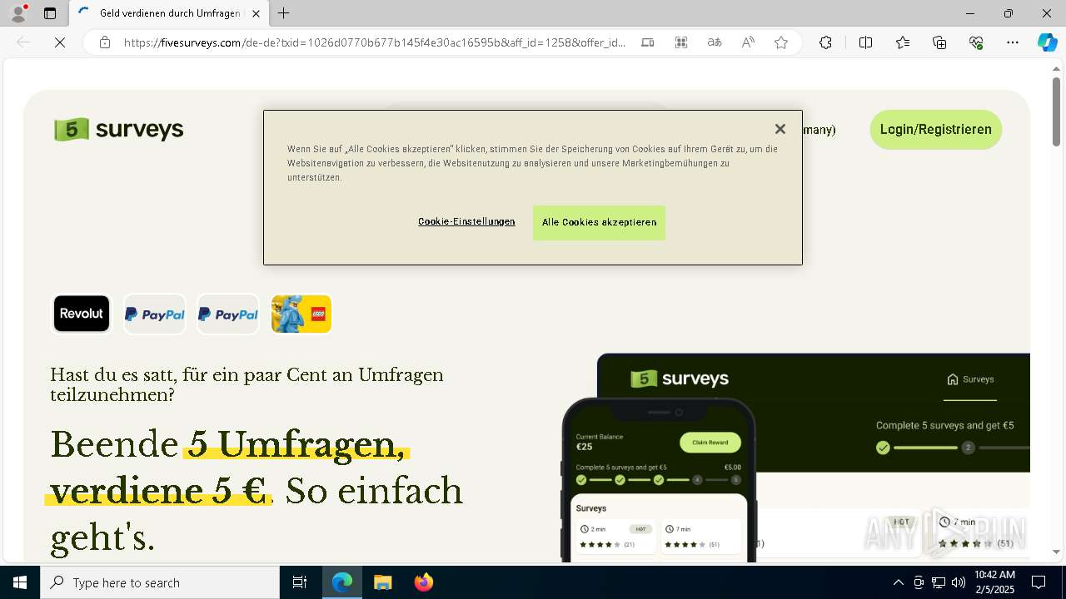The width and height of the screenshot is (1066, 599).
Task: Click the 5 surveys logo
Action: 118,130
